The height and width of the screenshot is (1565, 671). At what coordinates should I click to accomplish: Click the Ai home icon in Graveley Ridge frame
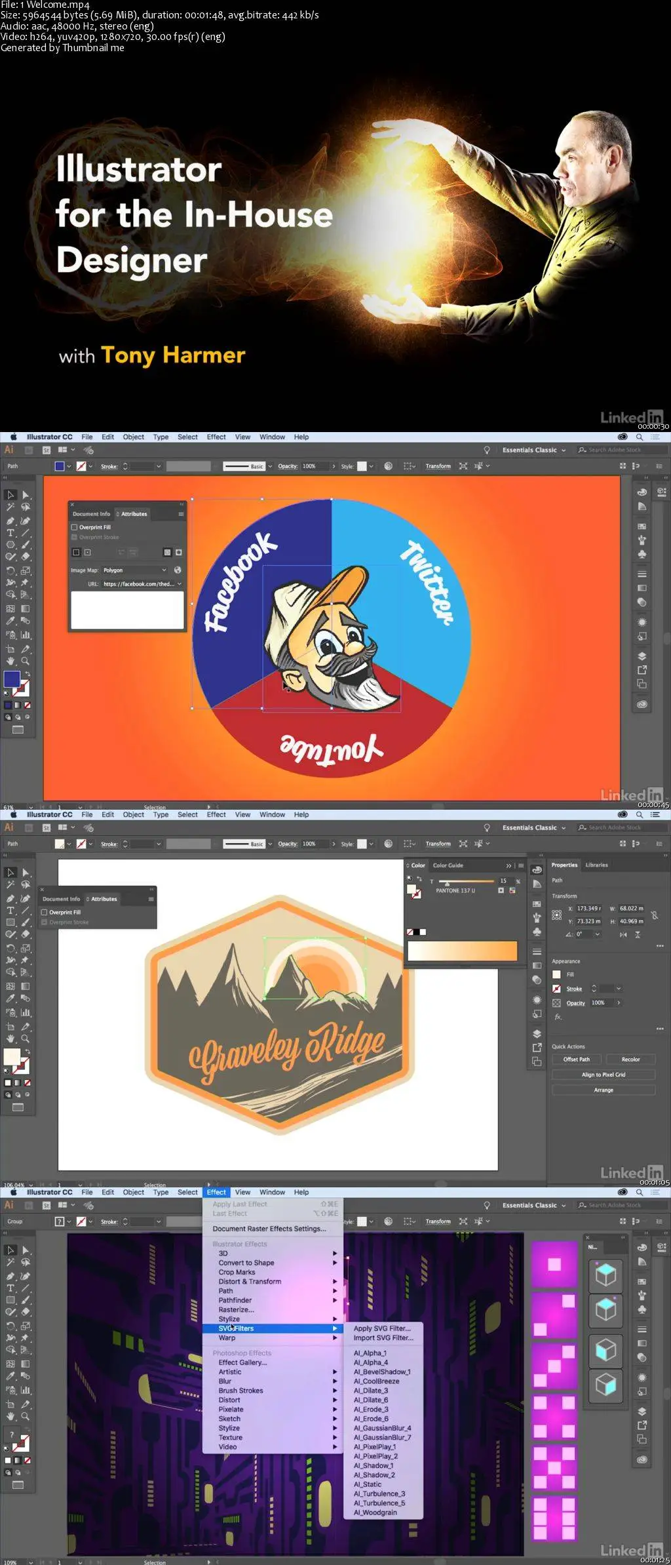(9, 827)
